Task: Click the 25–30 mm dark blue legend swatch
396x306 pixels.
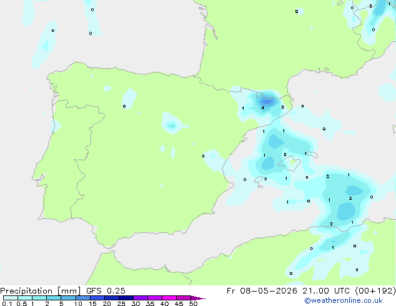Action: pos(126,298)
